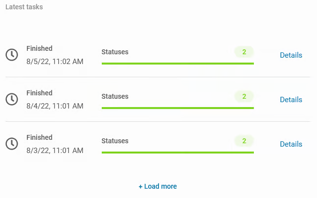Click the status count badge for the 8/4/22 task

244,96
